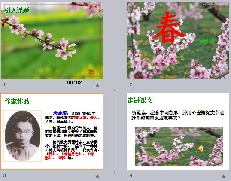231x181 pixels.
Task: Click the 走进课文 heading on slide 4
Action: coord(140,100)
